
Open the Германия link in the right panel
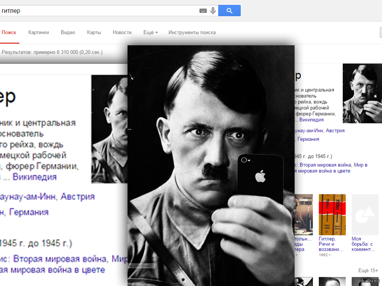point(308,139)
